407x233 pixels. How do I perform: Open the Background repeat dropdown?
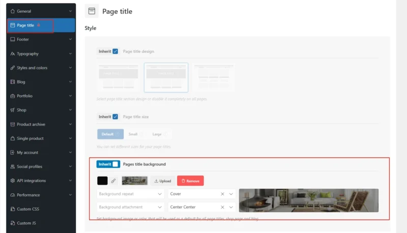click(x=130, y=194)
